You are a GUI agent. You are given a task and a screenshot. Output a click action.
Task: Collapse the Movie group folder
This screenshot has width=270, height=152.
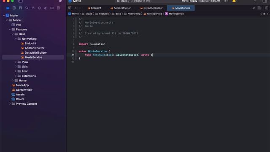tap(7, 20)
